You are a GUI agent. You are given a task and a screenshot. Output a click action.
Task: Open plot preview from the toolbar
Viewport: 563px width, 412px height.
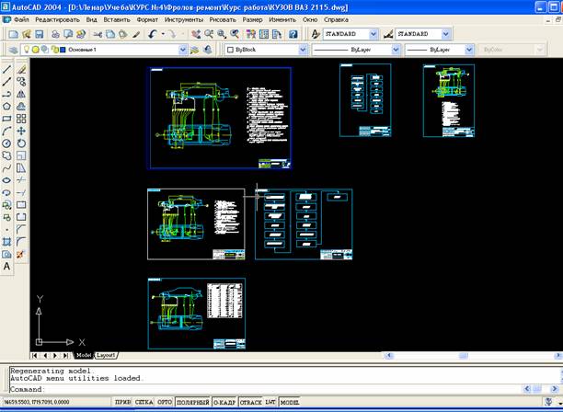coord(68,34)
